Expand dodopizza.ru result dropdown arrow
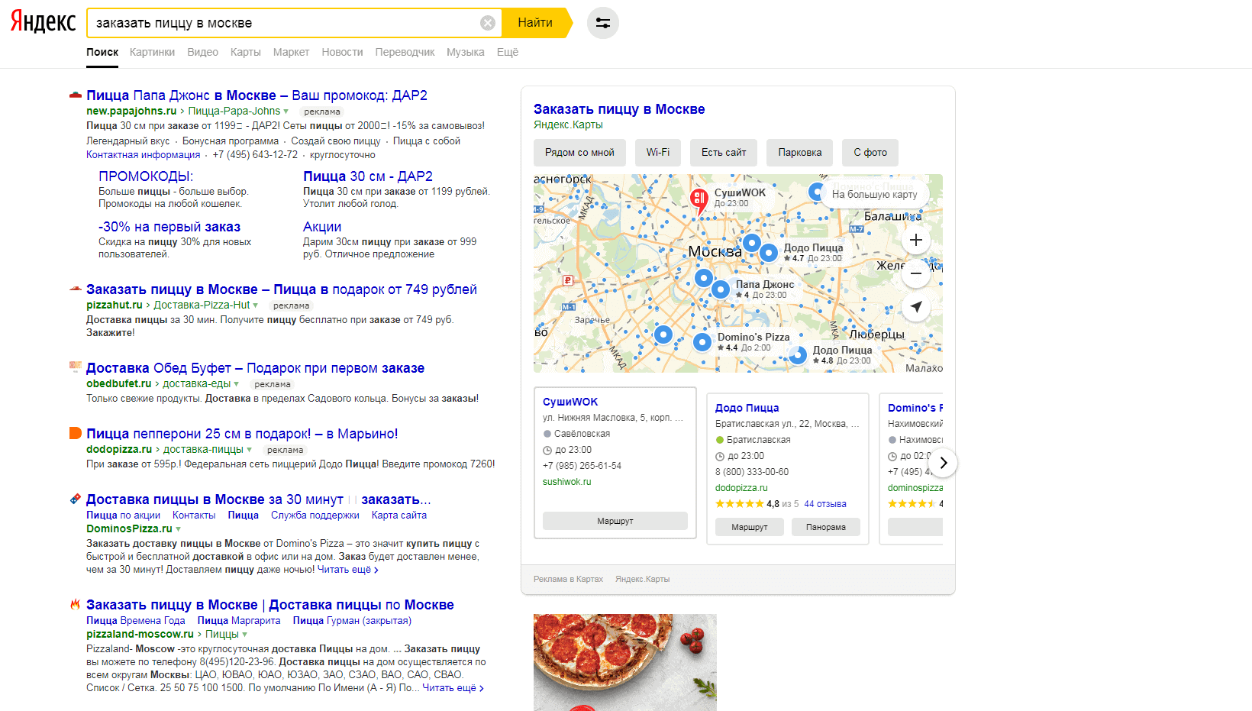The image size is (1252, 711). pyautogui.click(x=250, y=450)
